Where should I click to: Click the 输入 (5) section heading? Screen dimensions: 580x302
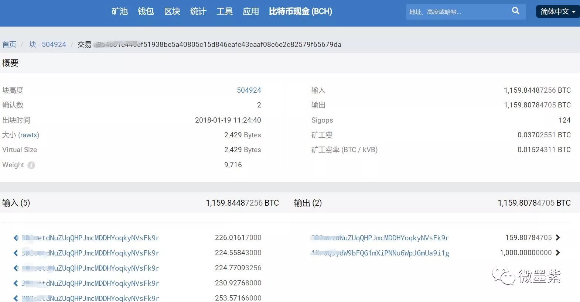[x=16, y=203]
